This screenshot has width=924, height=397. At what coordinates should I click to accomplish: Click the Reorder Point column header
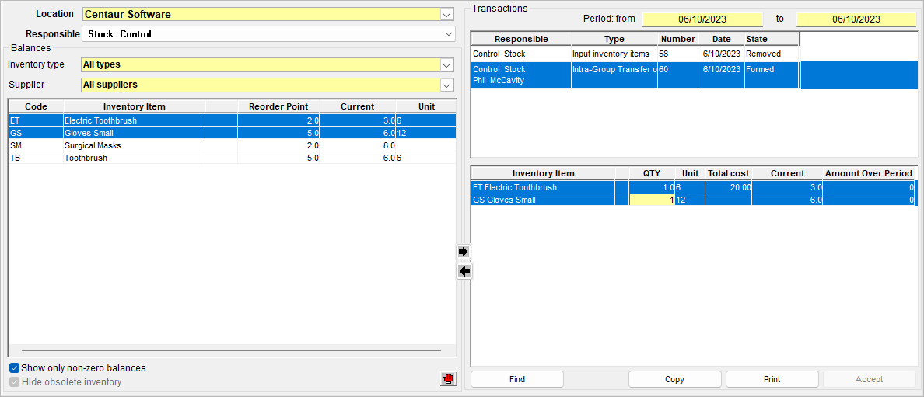click(x=278, y=106)
